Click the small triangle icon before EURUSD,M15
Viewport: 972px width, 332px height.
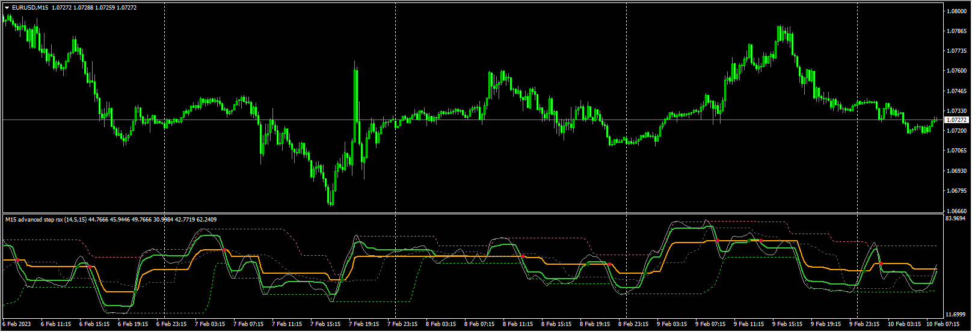[x=7, y=8]
